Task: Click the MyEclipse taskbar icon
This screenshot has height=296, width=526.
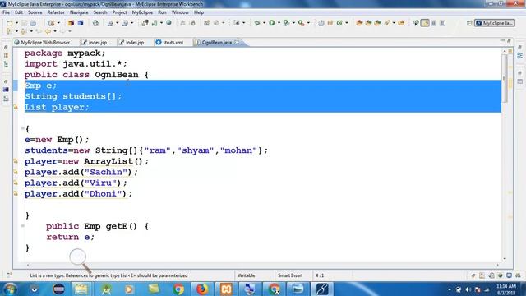Action: 321,289
